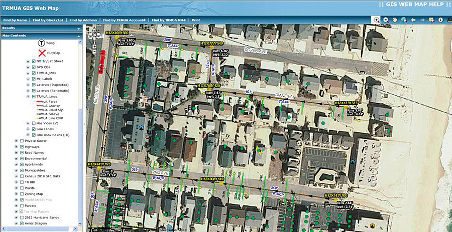Uncheck the TRMUA_MHs layer
The height and width of the screenshot is (232, 452).
34,73
